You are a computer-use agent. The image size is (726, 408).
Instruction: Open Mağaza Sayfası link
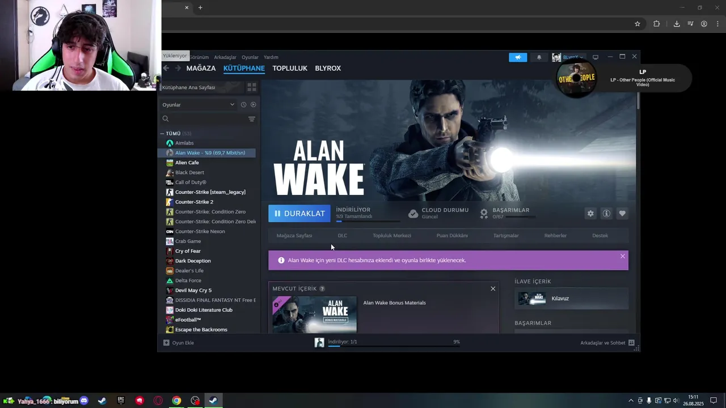[294, 236]
